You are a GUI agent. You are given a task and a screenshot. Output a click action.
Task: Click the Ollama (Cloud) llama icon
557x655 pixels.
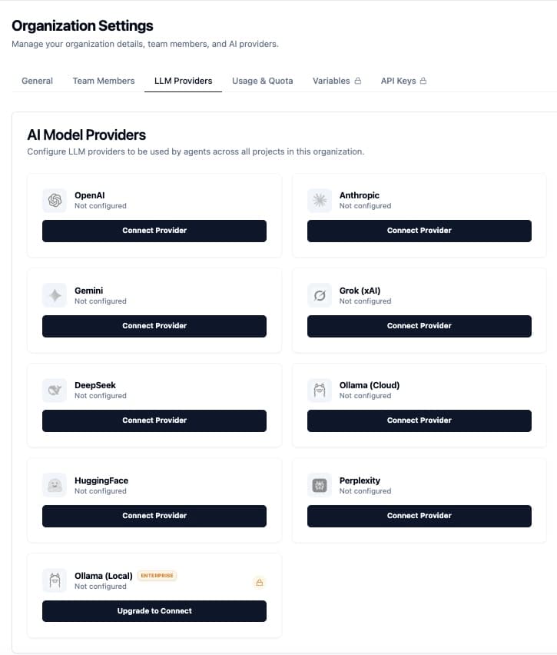(320, 391)
